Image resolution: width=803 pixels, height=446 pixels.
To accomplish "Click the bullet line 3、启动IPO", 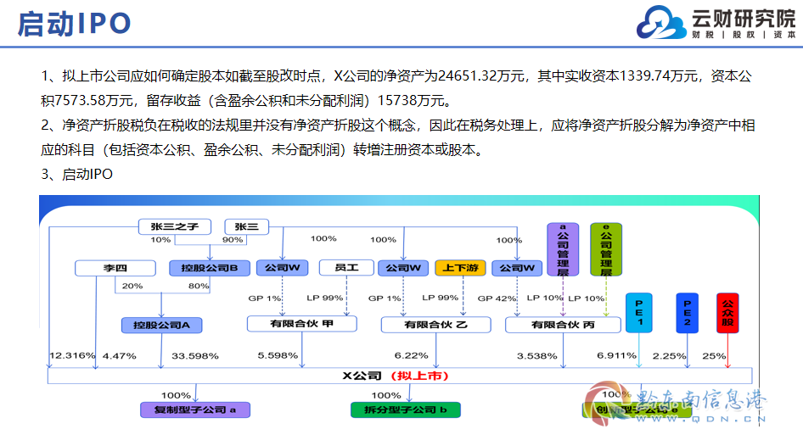I will (x=76, y=175).
